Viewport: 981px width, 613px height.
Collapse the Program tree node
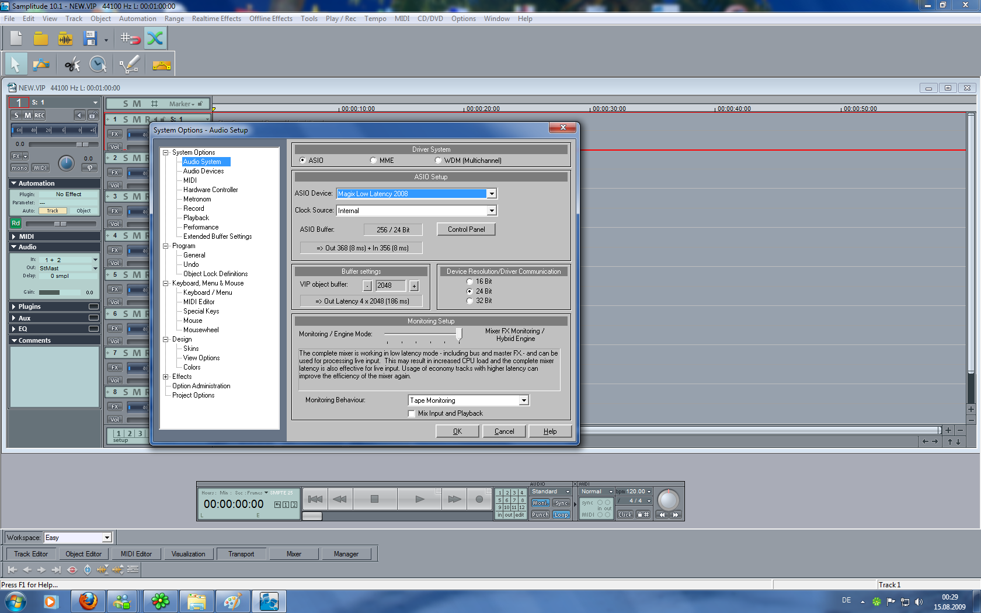[x=166, y=246]
